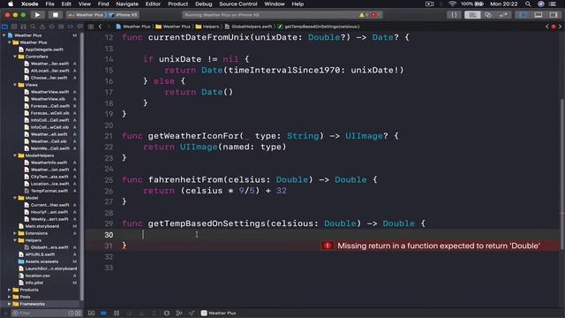Screen dimensions: 565x318
Task: Open debug view hierarchy button
Action: pyautogui.click(x=167, y=313)
